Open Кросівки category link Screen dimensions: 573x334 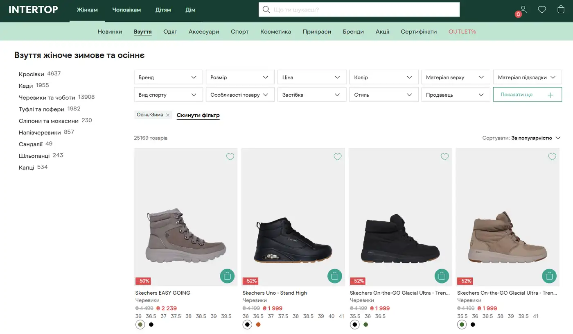click(31, 74)
